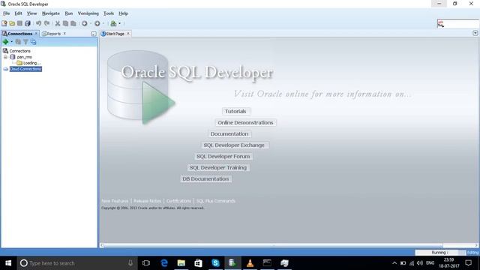Viewport: 480px width, 270px height.
Task: Open the Windows Start menu
Action: click(8, 263)
